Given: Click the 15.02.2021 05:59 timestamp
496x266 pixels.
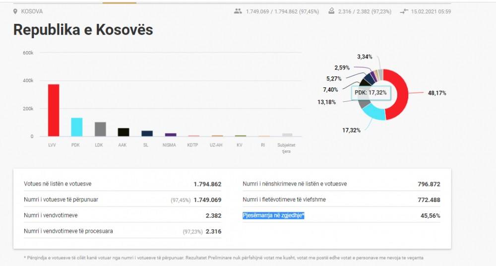Looking at the screenshot, I should 431,11.
